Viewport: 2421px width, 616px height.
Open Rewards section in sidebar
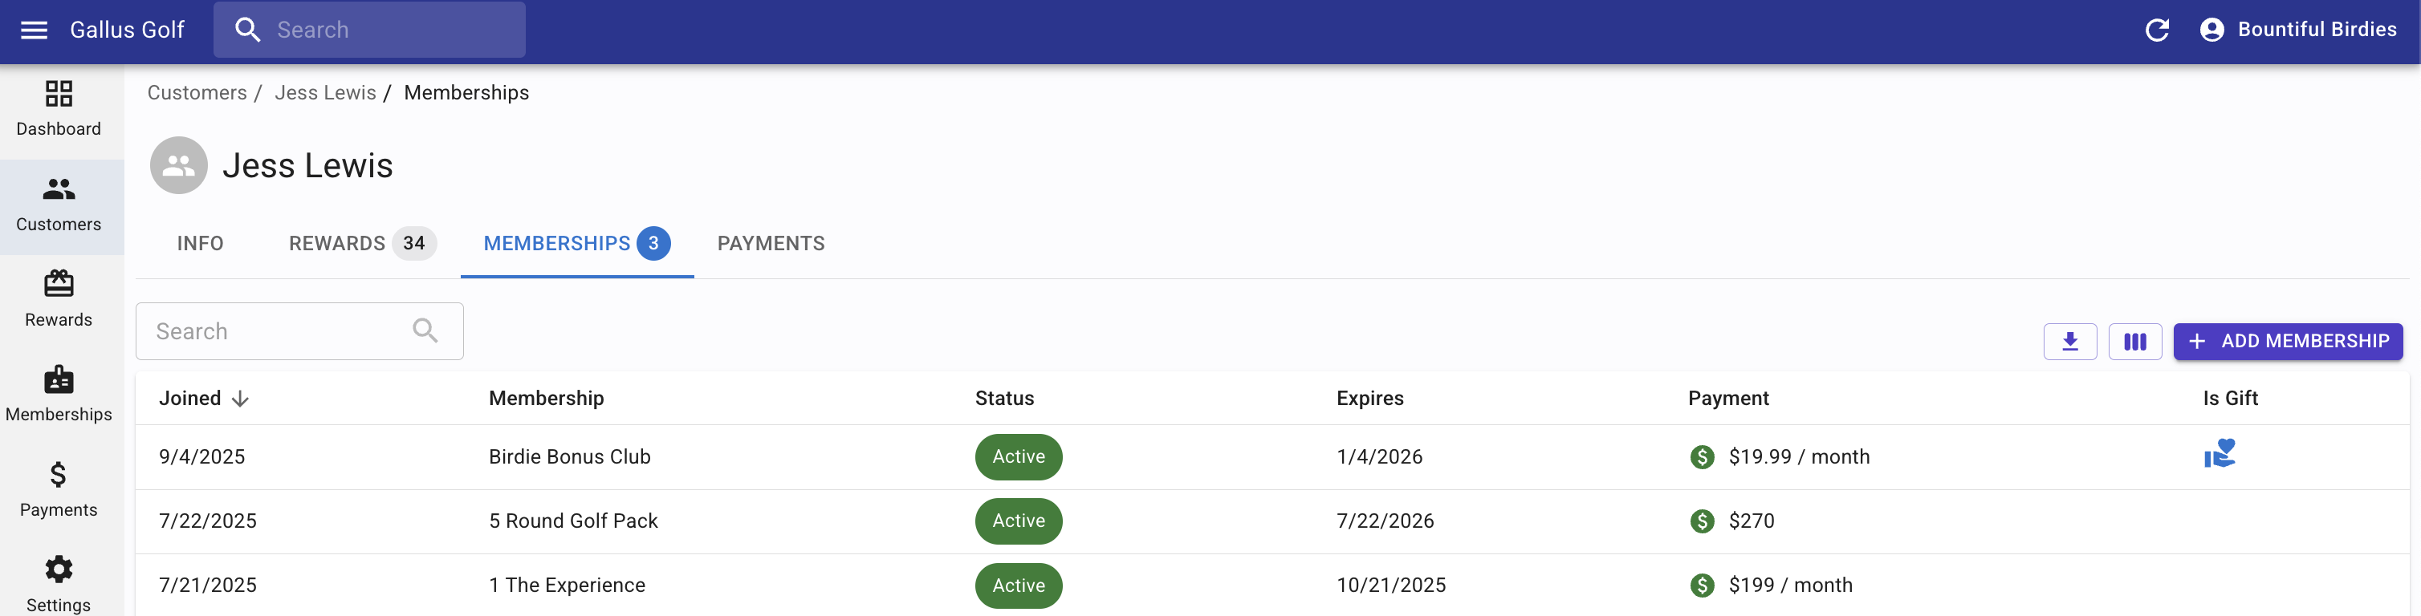pyautogui.click(x=59, y=298)
